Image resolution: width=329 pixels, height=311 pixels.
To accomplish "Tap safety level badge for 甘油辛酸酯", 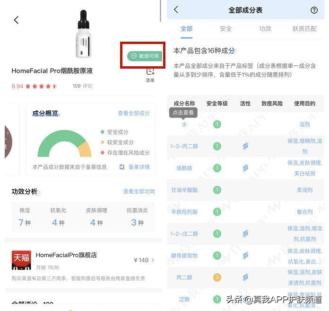I will click(217, 190).
